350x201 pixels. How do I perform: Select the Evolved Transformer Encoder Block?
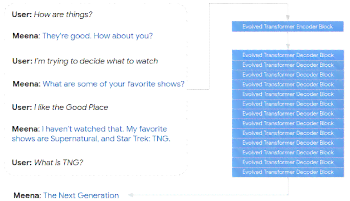point(288,27)
